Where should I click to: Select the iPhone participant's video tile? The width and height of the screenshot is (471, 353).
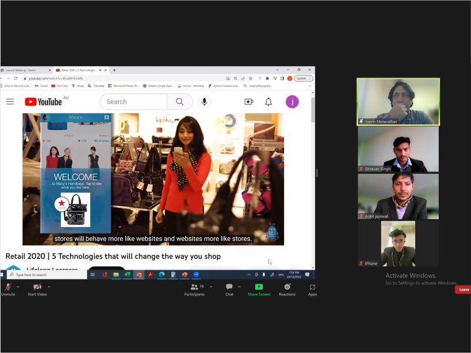398,244
